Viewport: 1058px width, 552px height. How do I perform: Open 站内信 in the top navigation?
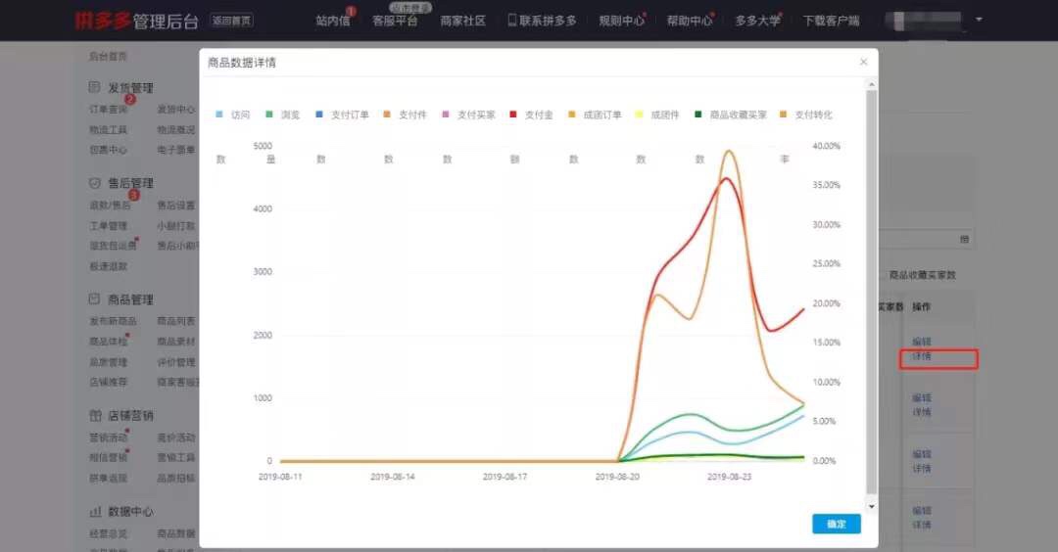point(333,21)
